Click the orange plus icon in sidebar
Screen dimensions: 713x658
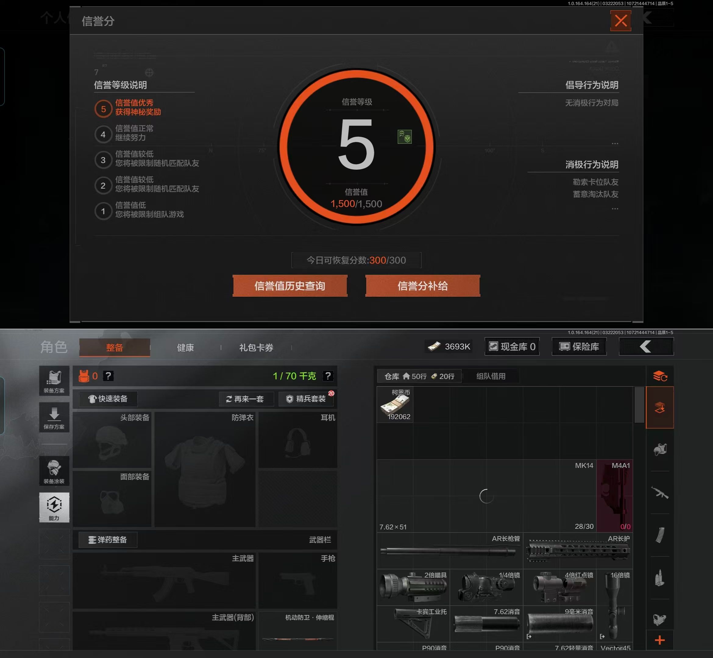point(660,640)
